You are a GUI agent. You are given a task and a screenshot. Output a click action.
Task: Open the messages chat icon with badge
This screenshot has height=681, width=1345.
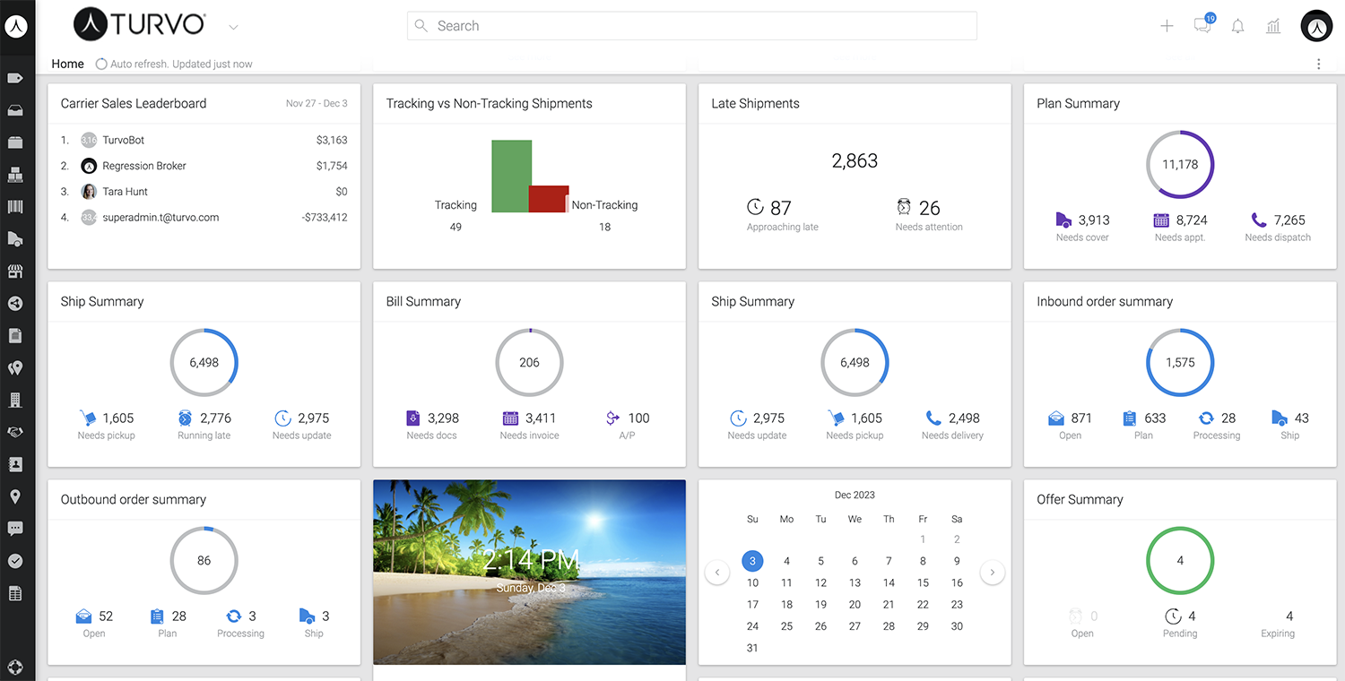1202,26
